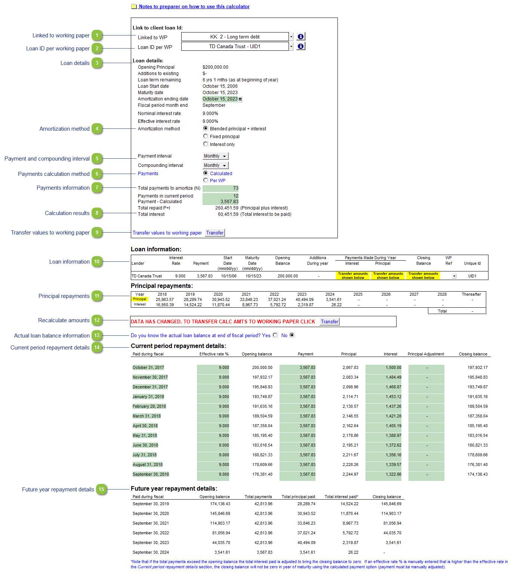Expand the Loan ID per WP dropdown
The image size is (518, 578).
[x=291, y=47]
